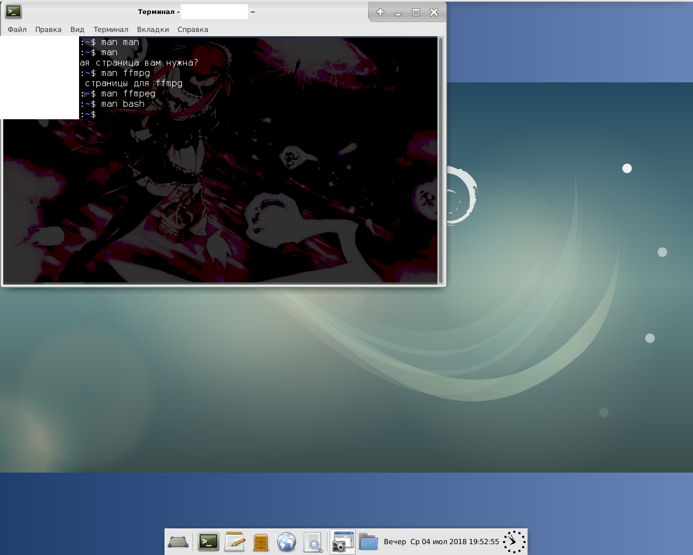Shade terminal window with up-arrow button
The width and height of the screenshot is (693, 555).
coord(380,12)
